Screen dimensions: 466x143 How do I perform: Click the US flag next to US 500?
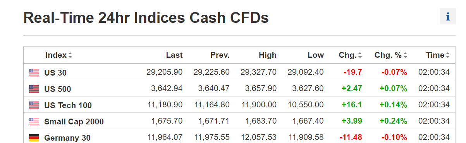[x=34, y=89]
